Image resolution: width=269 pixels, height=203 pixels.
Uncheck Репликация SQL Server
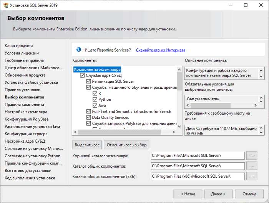click(x=88, y=82)
